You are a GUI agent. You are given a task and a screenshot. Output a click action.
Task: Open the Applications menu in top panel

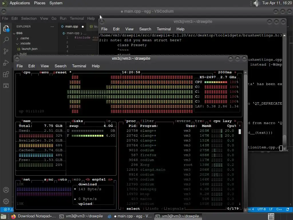20,3
